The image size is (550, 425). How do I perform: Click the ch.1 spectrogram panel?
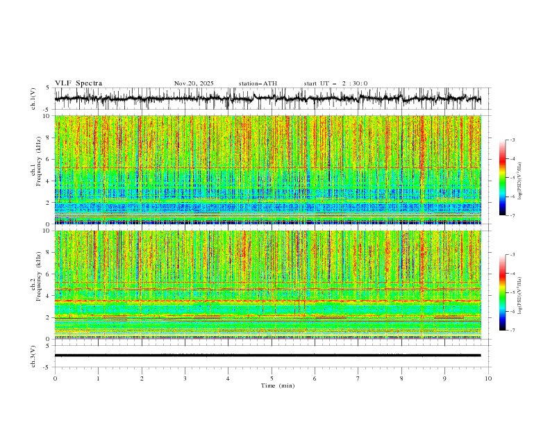point(267,169)
